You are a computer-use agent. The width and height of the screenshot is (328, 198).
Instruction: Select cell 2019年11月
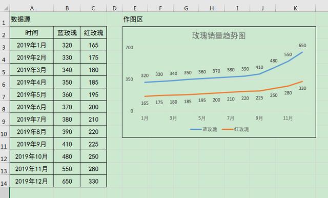point(32,168)
